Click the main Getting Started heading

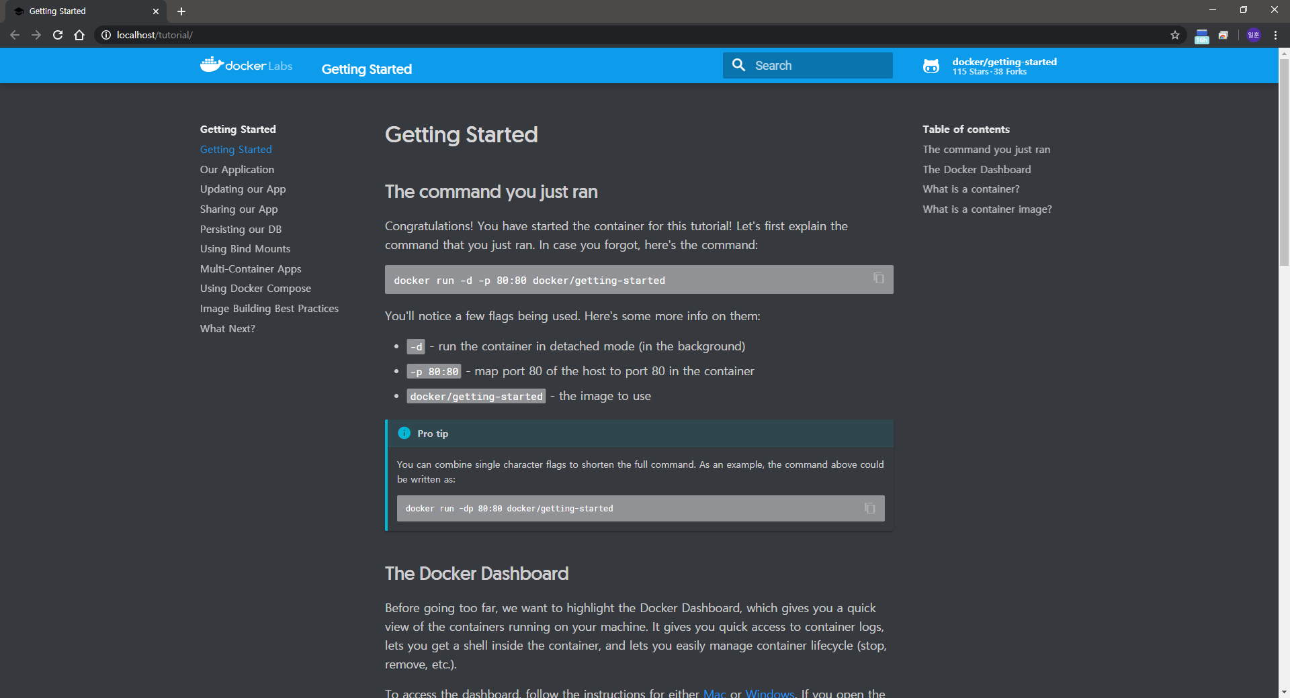click(x=462, y=134)
